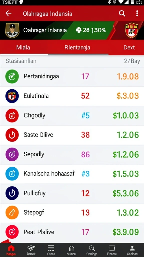Screen dimensions: 144x257
Task: Open Canlogs in the bottom navigation
Action: tap(92, 250)
